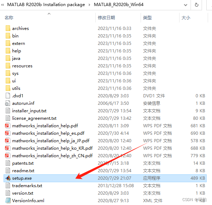Click the mathworks_installation_help.pdf PDF icon

pos(7,126)
